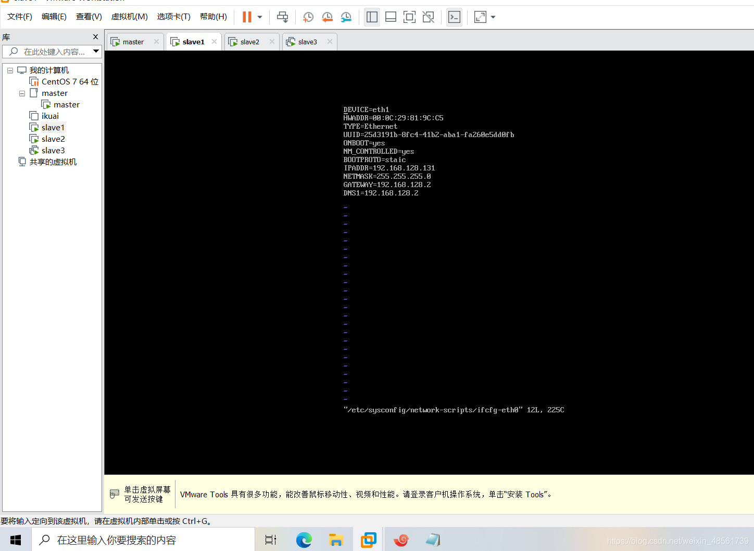Click the stretch guest display icon
This screenshot has height=551, width=754.
click(x=480, y=17)
